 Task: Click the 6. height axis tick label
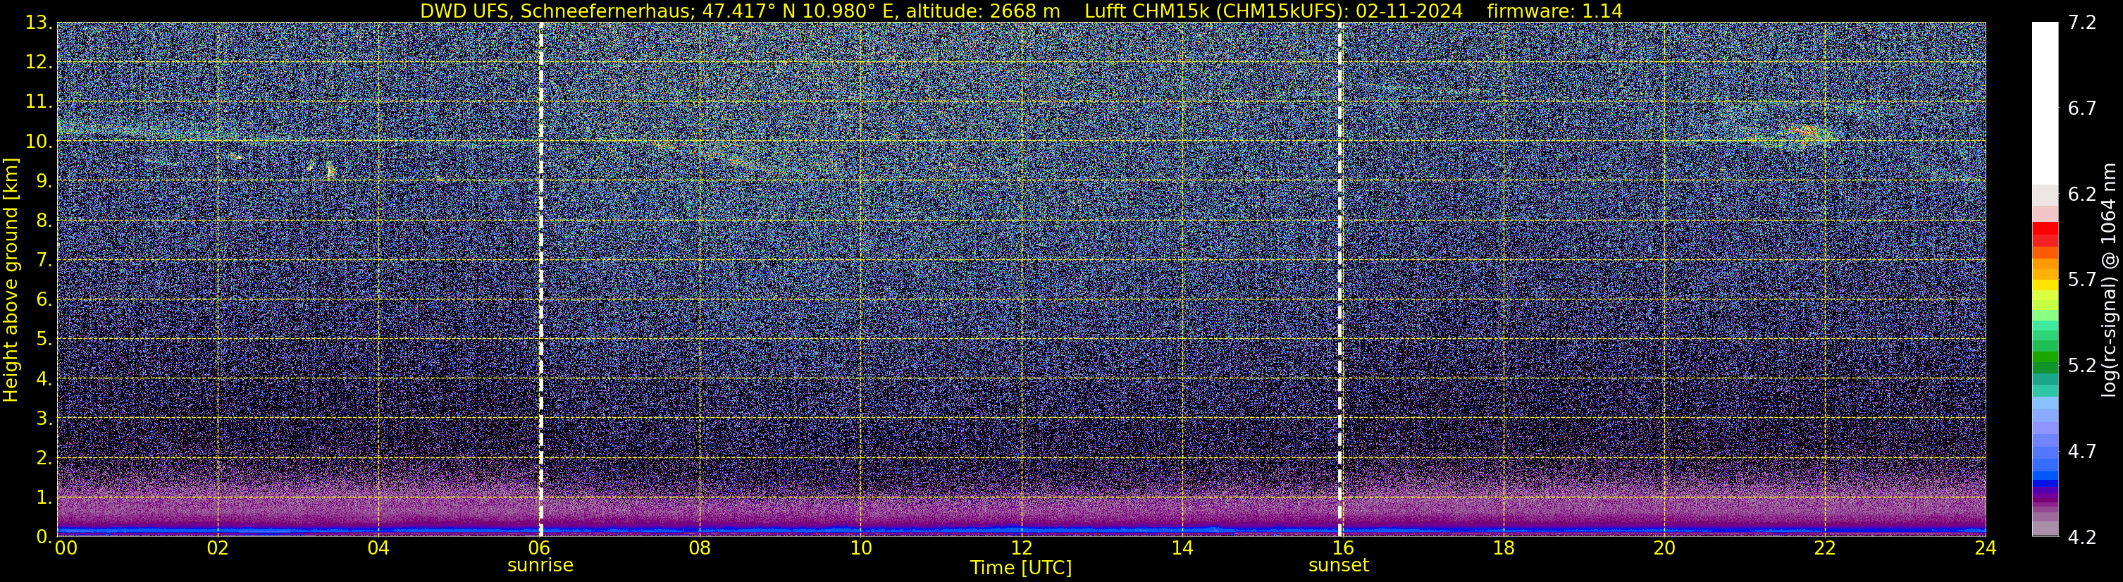click(x=44, y=300)
